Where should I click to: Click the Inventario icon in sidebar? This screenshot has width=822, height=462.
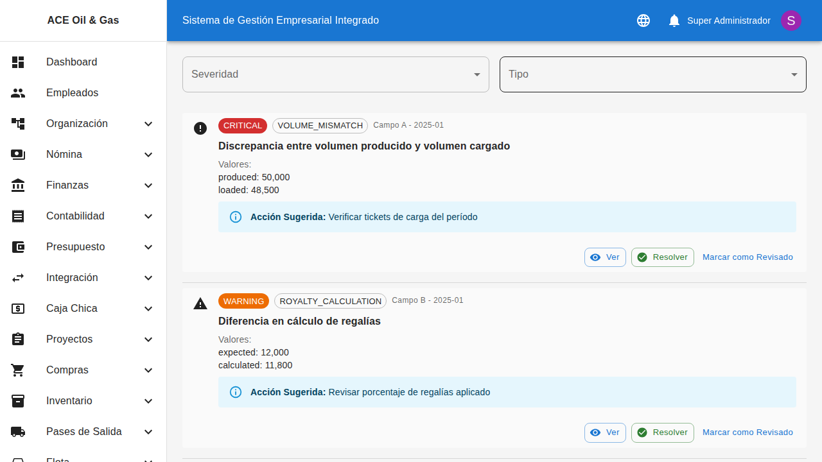[x=18, y=401]
